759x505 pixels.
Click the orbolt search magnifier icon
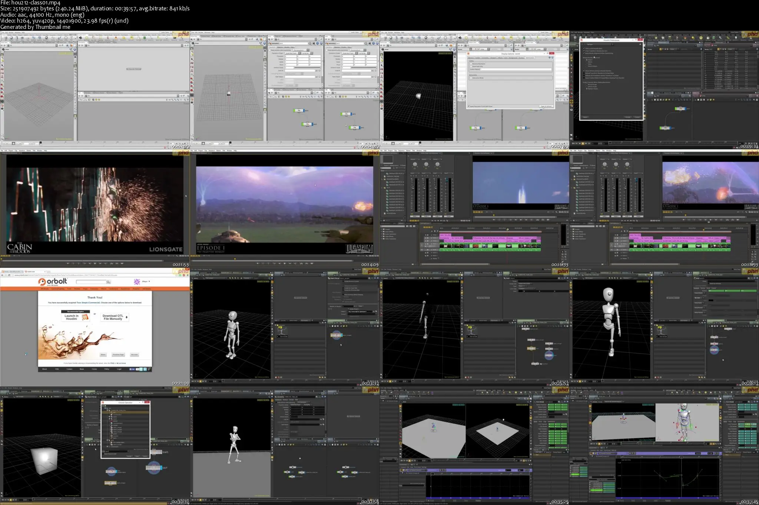point(108,282)
